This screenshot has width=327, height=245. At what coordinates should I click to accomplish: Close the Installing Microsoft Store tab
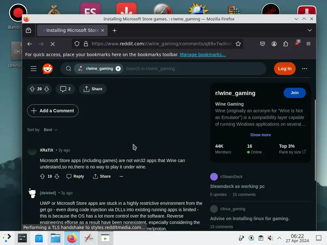[x=103, y=30]
